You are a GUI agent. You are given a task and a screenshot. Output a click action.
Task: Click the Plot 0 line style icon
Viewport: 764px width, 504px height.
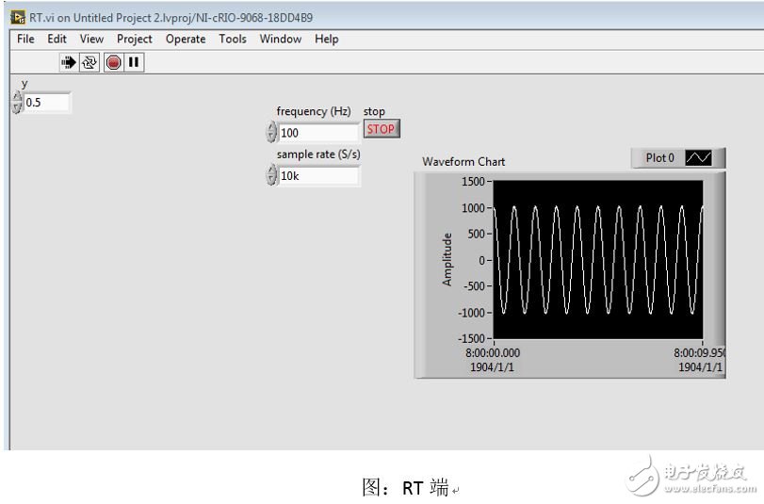[698, 158]
